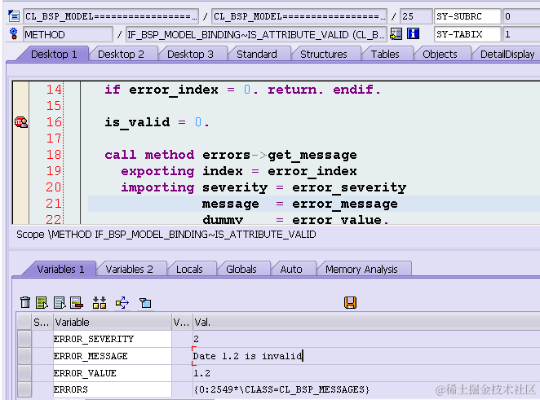Select the Structures tab
Screen dimensions: 540x400
(324, 55)
